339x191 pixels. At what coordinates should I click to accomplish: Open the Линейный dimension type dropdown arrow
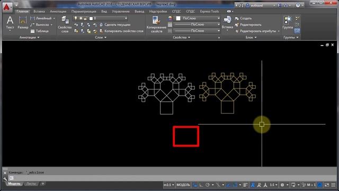[54, 19]
